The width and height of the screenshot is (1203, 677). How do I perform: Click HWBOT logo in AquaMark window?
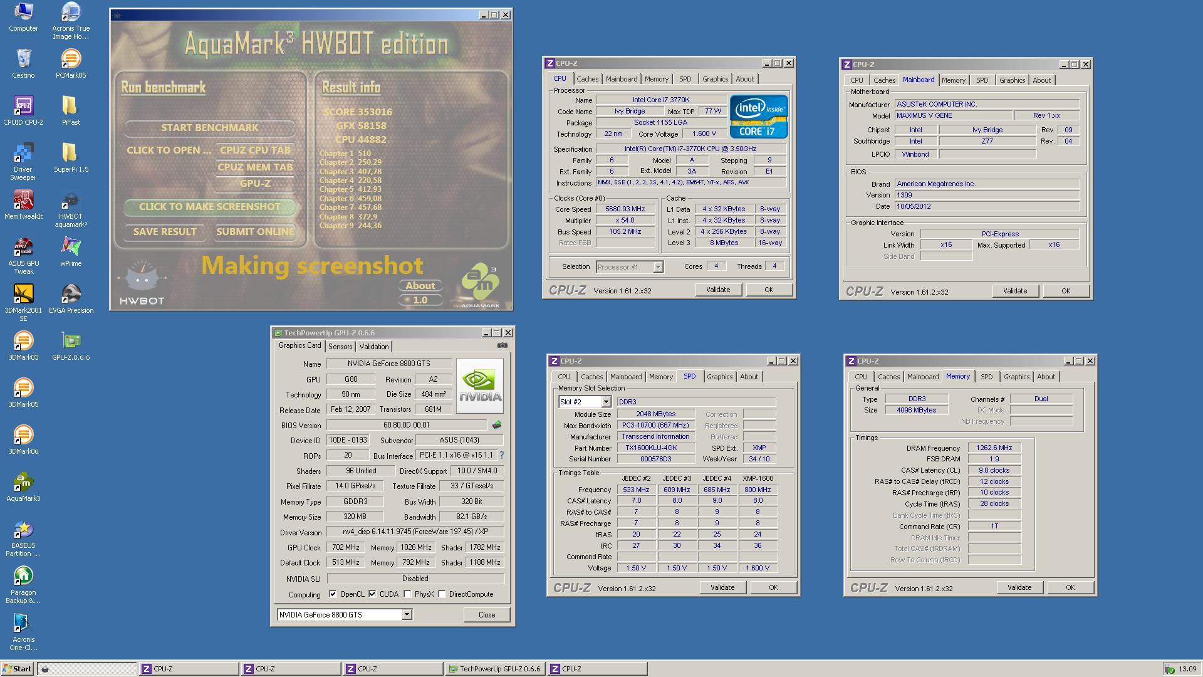[142, 283]
